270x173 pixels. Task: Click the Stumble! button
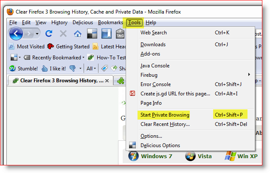click(x=23, y=68)
